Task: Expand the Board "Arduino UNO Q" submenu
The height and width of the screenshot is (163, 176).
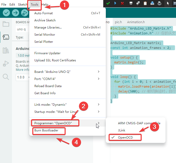Action: (67, 72)
